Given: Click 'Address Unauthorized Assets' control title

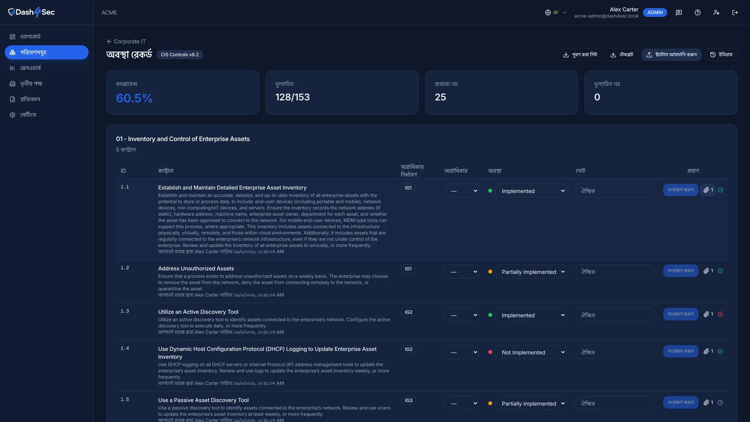Looking at the screenshot, I should [x=196, y=269].
